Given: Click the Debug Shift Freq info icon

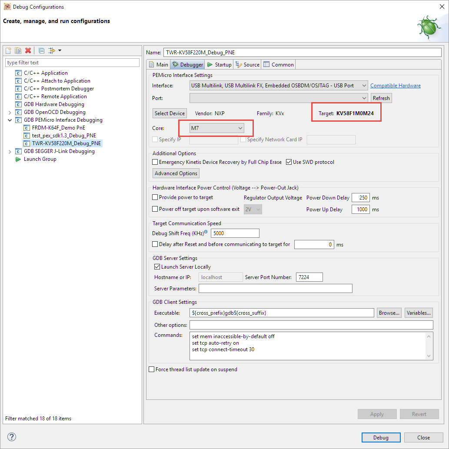Looking at the screenshot, I should [x=206, y=232].
